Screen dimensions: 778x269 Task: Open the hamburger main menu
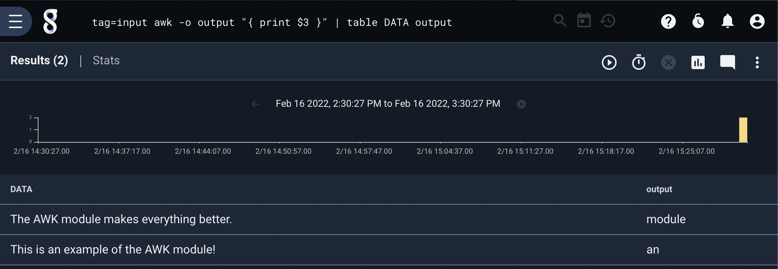pos(16,21)
